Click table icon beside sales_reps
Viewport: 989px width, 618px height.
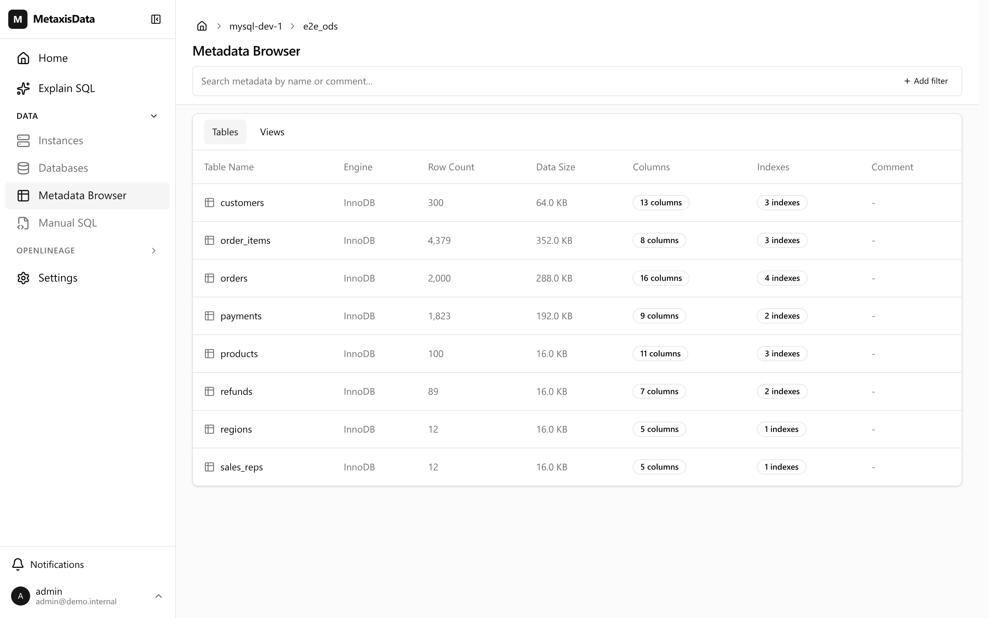tap(209, 467)
